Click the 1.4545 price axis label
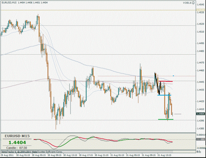The width and height of the screenshot is (206, 158). [x=200, y=5]
